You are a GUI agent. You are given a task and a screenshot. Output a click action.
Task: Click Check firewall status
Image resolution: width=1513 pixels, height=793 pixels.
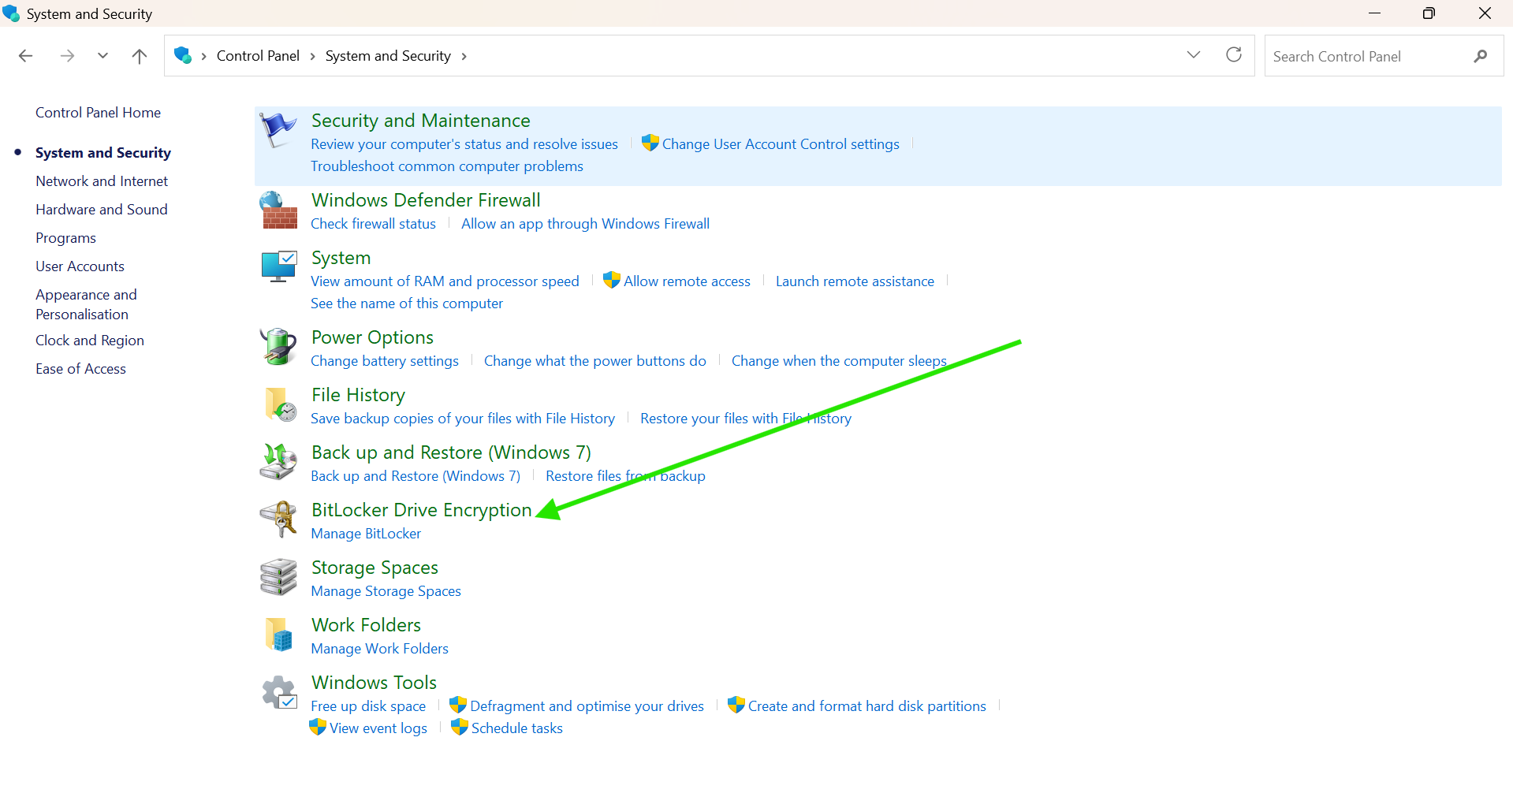click(373, 224)
